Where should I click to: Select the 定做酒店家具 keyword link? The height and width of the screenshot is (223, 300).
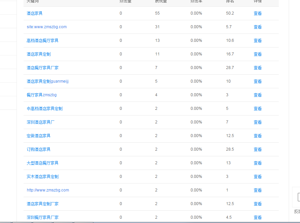click(x=38, y=136)
